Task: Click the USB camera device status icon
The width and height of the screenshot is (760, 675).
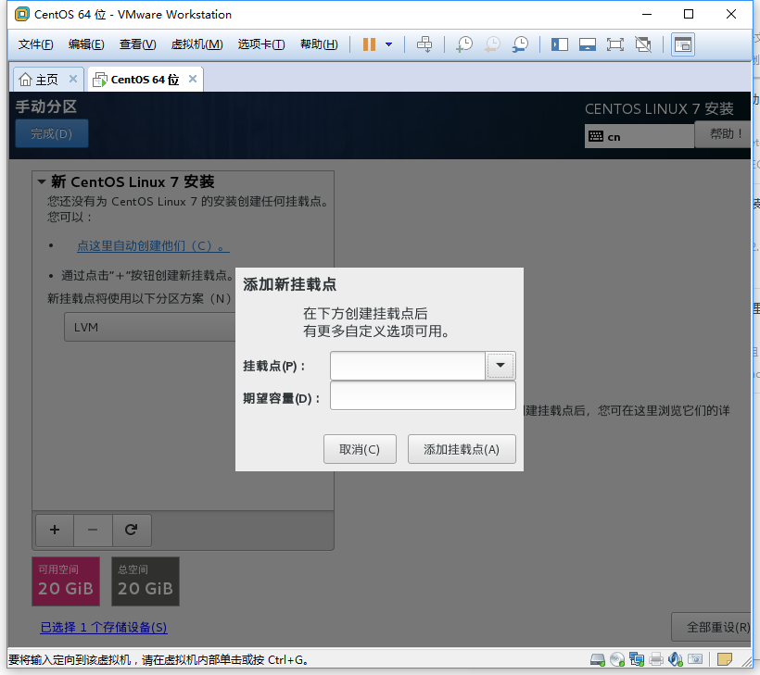Action: click(695, 659)
